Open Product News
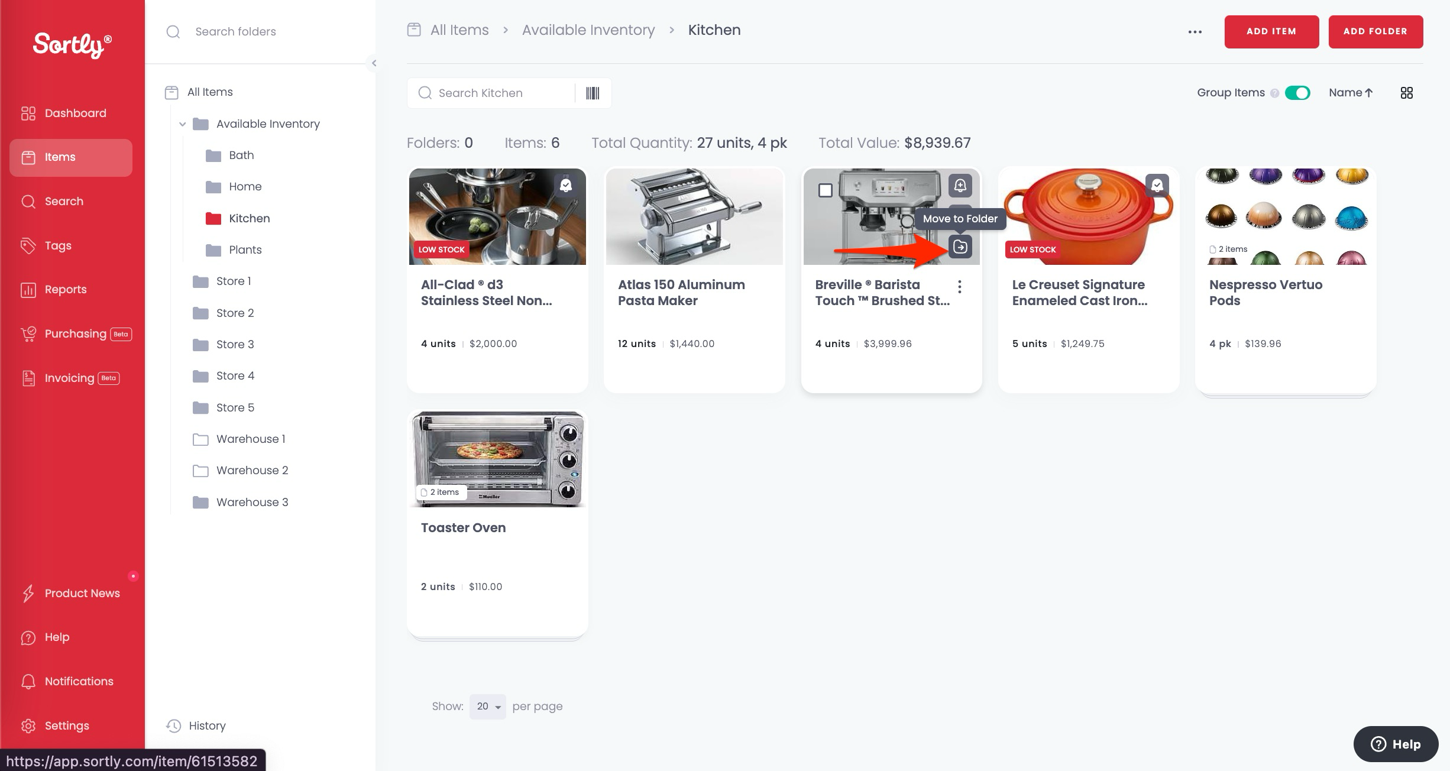The image size is (1450, 771). [70, 593]
